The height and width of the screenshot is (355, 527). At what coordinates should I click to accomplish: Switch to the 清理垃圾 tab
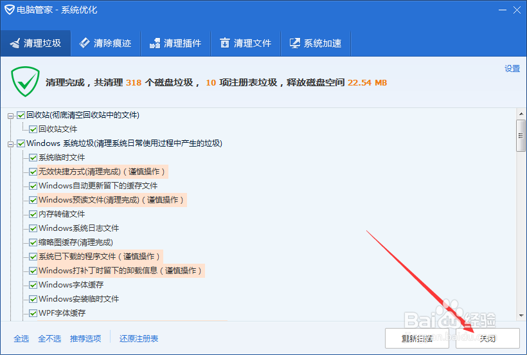tap(35, 43)
